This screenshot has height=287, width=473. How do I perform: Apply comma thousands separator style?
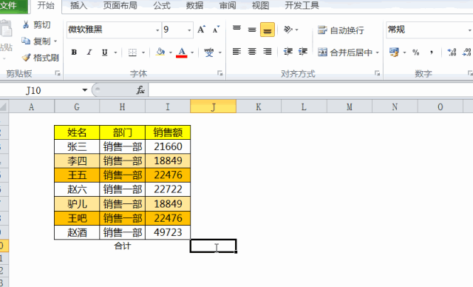(432, 53)
